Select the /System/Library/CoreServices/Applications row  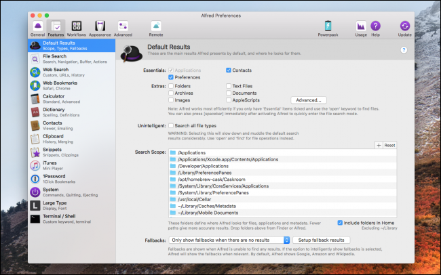pos(282,186)
